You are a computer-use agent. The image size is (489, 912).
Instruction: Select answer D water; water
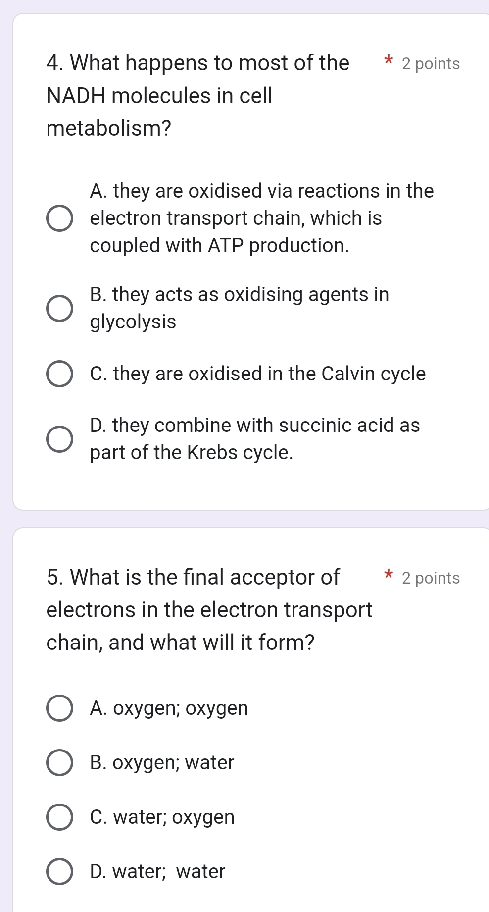click(59, 872)
